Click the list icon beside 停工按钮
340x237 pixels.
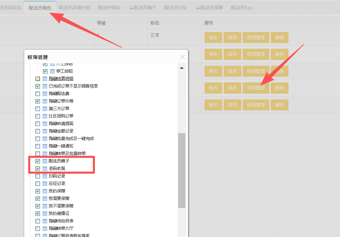52,71
